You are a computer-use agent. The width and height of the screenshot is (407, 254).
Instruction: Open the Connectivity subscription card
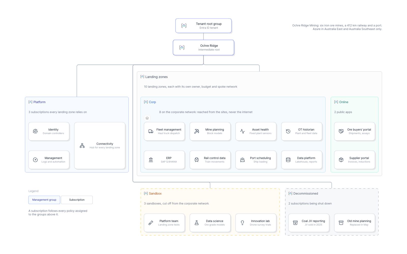tap(100, 146)
